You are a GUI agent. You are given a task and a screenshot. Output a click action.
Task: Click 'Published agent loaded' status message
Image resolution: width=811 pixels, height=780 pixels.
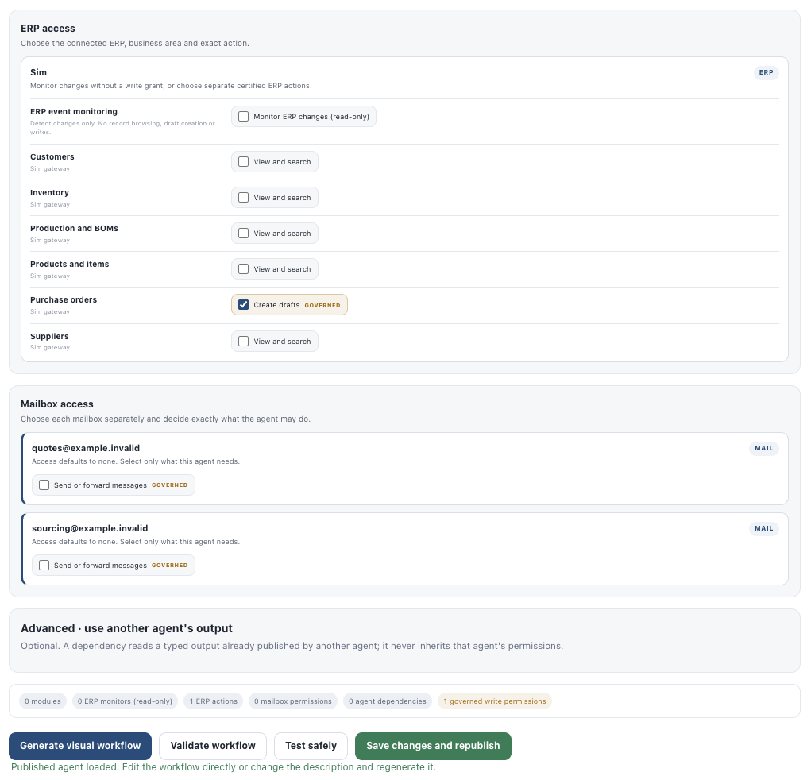coord(223,767)
